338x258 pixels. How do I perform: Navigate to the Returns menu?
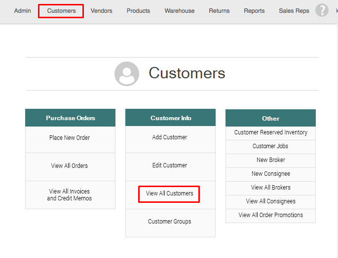click(219, 11)
